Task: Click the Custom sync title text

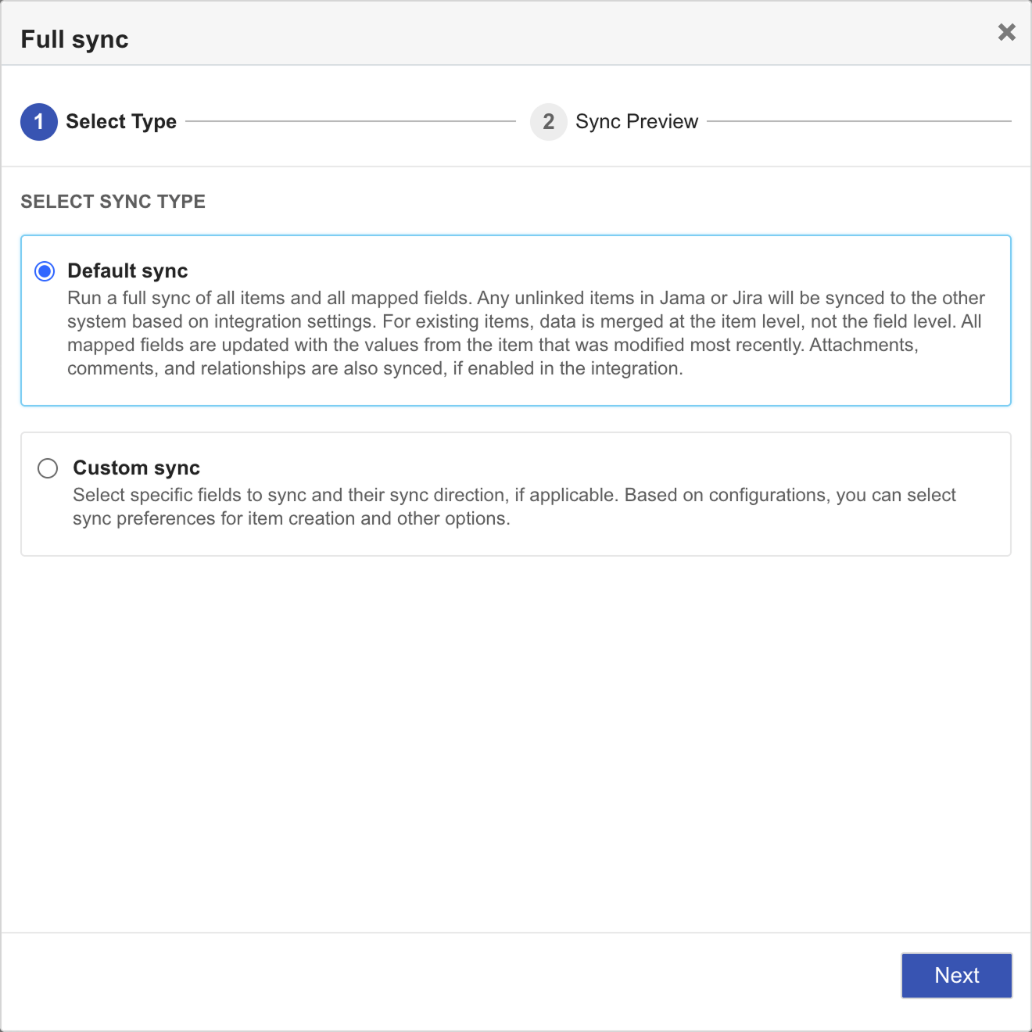Action: click(x=136, y=468)
